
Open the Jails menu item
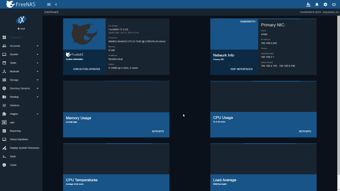coord(21,122)
